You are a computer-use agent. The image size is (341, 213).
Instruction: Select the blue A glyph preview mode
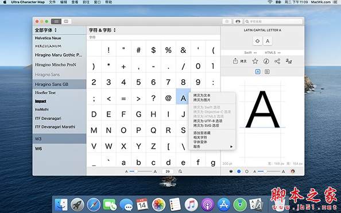[258, 72]
